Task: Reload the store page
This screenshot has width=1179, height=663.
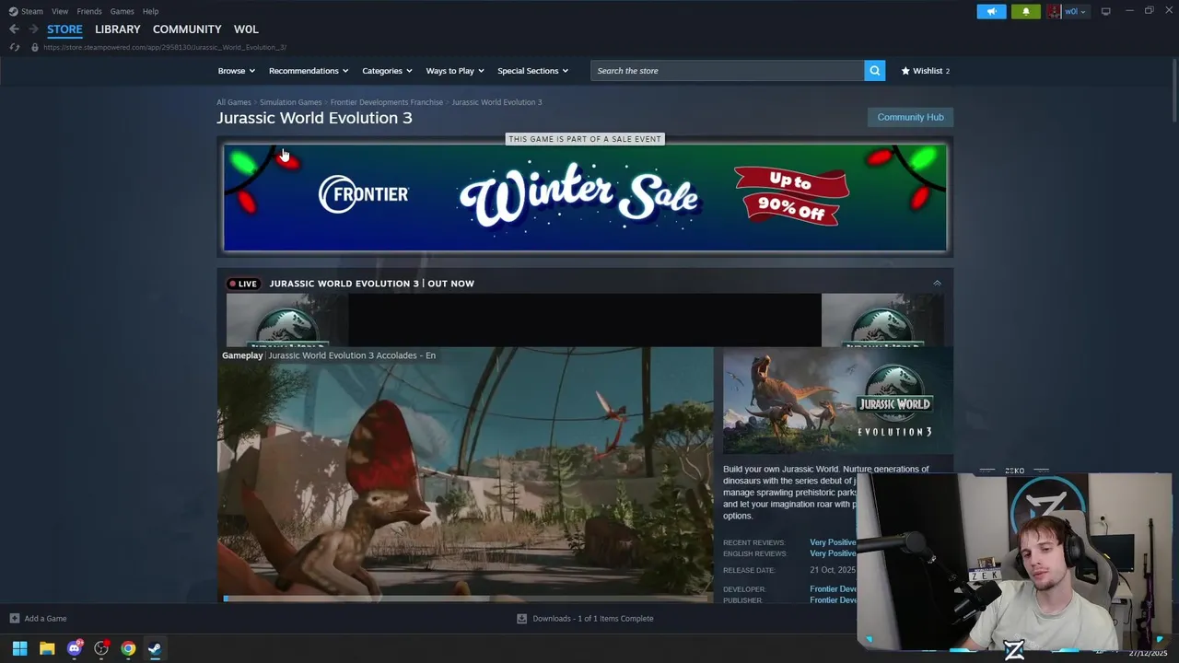Action: [x=14, y=47]
